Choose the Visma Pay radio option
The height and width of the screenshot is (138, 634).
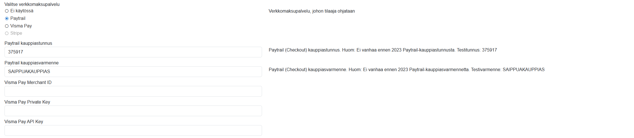(x=7, y=26)
